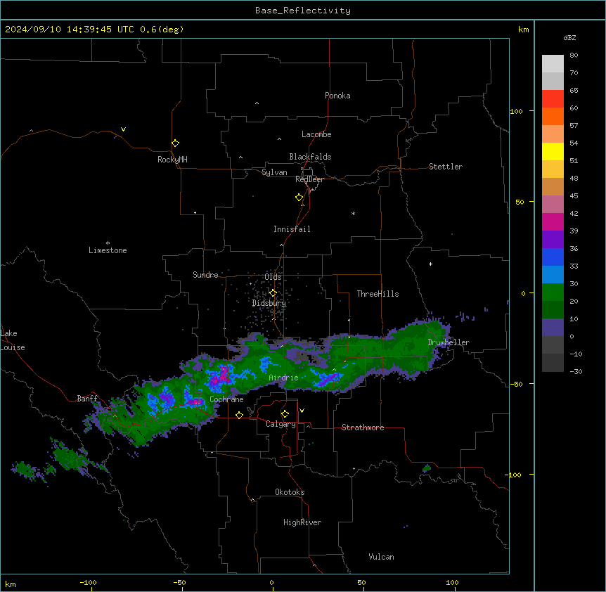Click the asterisk marker above Limestone
Viewport: 606px width, 592px height.
(x=108, y=243)
